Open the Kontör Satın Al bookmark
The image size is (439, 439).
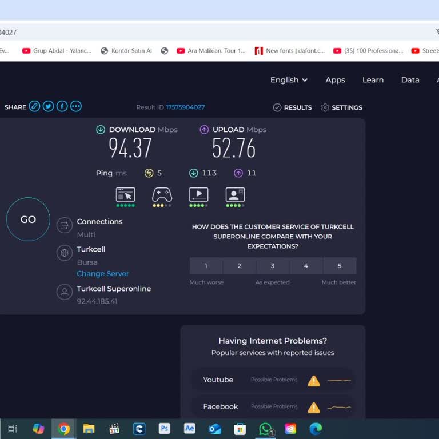126,51
